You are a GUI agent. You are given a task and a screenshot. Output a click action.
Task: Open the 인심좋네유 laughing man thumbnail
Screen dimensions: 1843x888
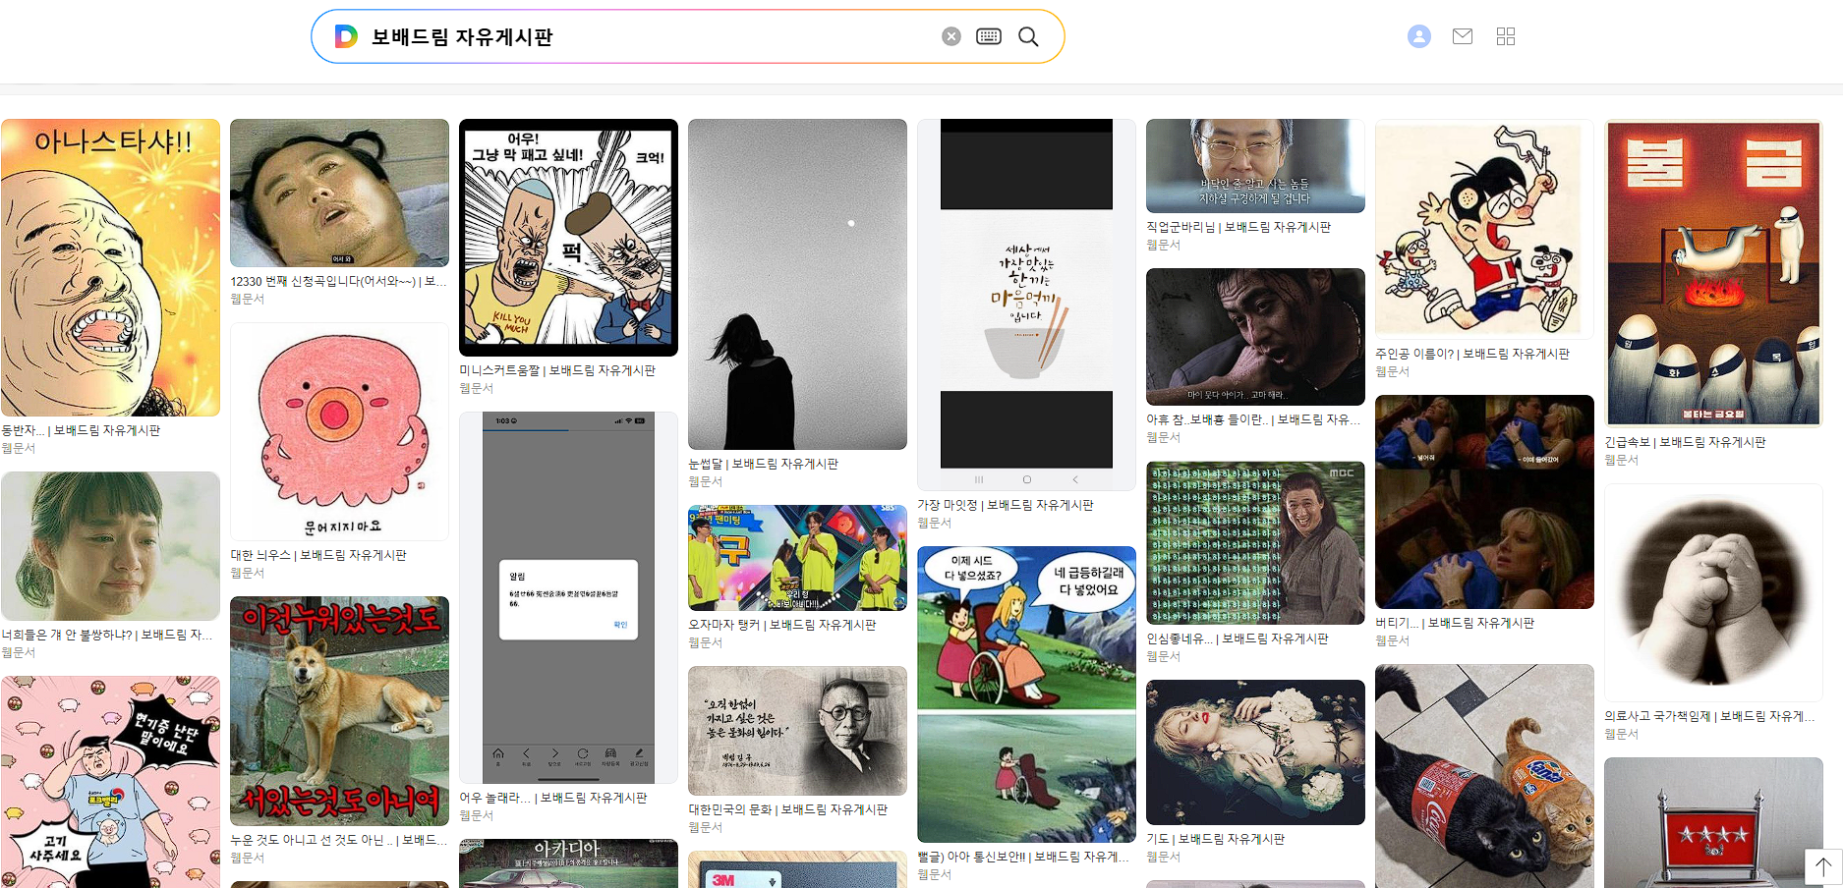point(1255,543)
